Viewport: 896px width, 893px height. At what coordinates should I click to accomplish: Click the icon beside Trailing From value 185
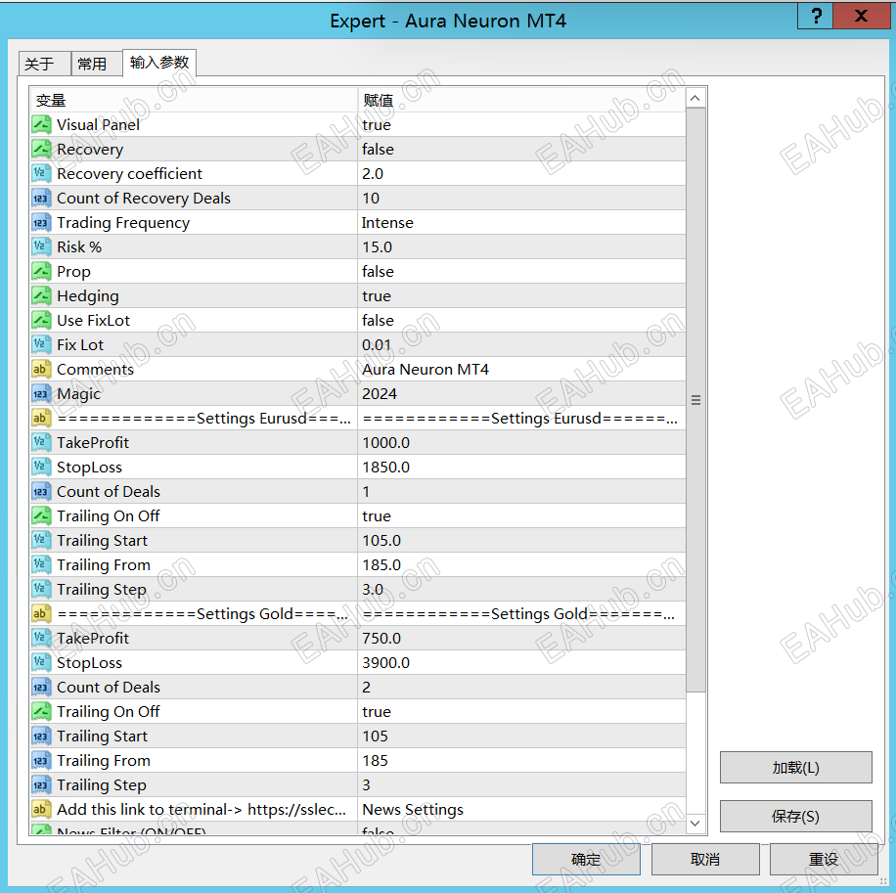click(41, 761)
